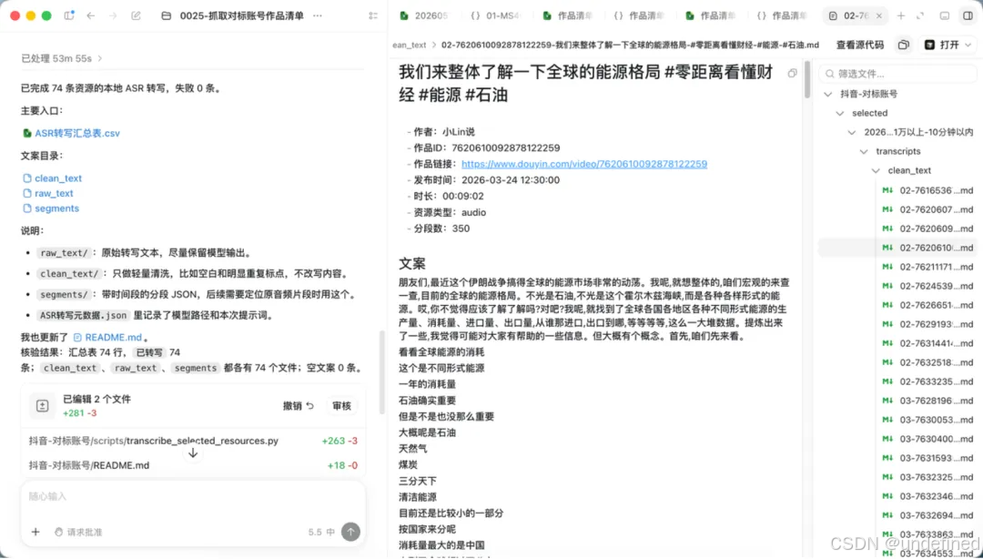Send message with the up arrow button
Image resolution: width=983 pixels, height=559 pixels.
tap(350, 532)
